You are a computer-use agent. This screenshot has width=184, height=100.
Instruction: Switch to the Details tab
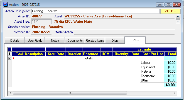15,41
